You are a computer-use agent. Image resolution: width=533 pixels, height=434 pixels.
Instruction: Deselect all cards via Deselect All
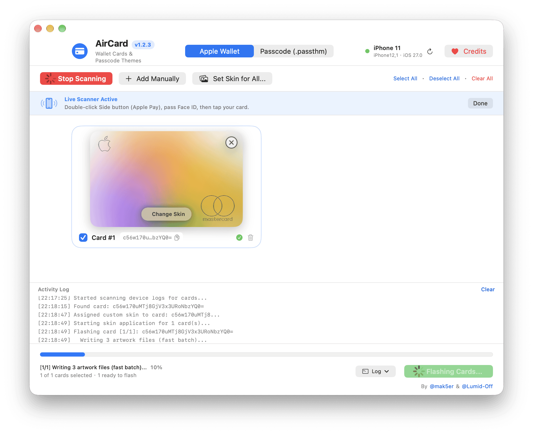[444, 78]
